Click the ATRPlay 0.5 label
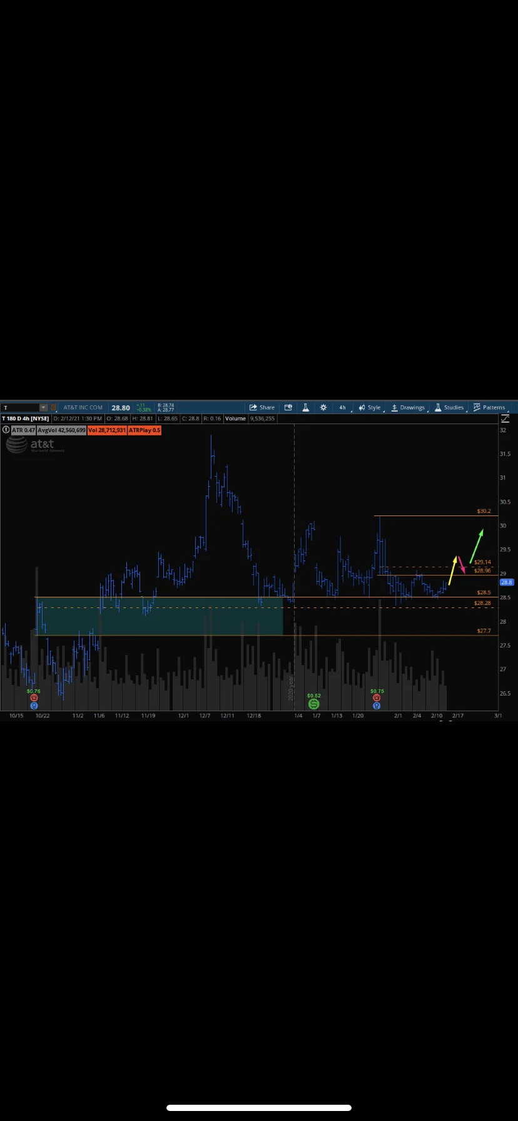Image resolution: width=518 pixels, height=1121 pixels. 145,430
